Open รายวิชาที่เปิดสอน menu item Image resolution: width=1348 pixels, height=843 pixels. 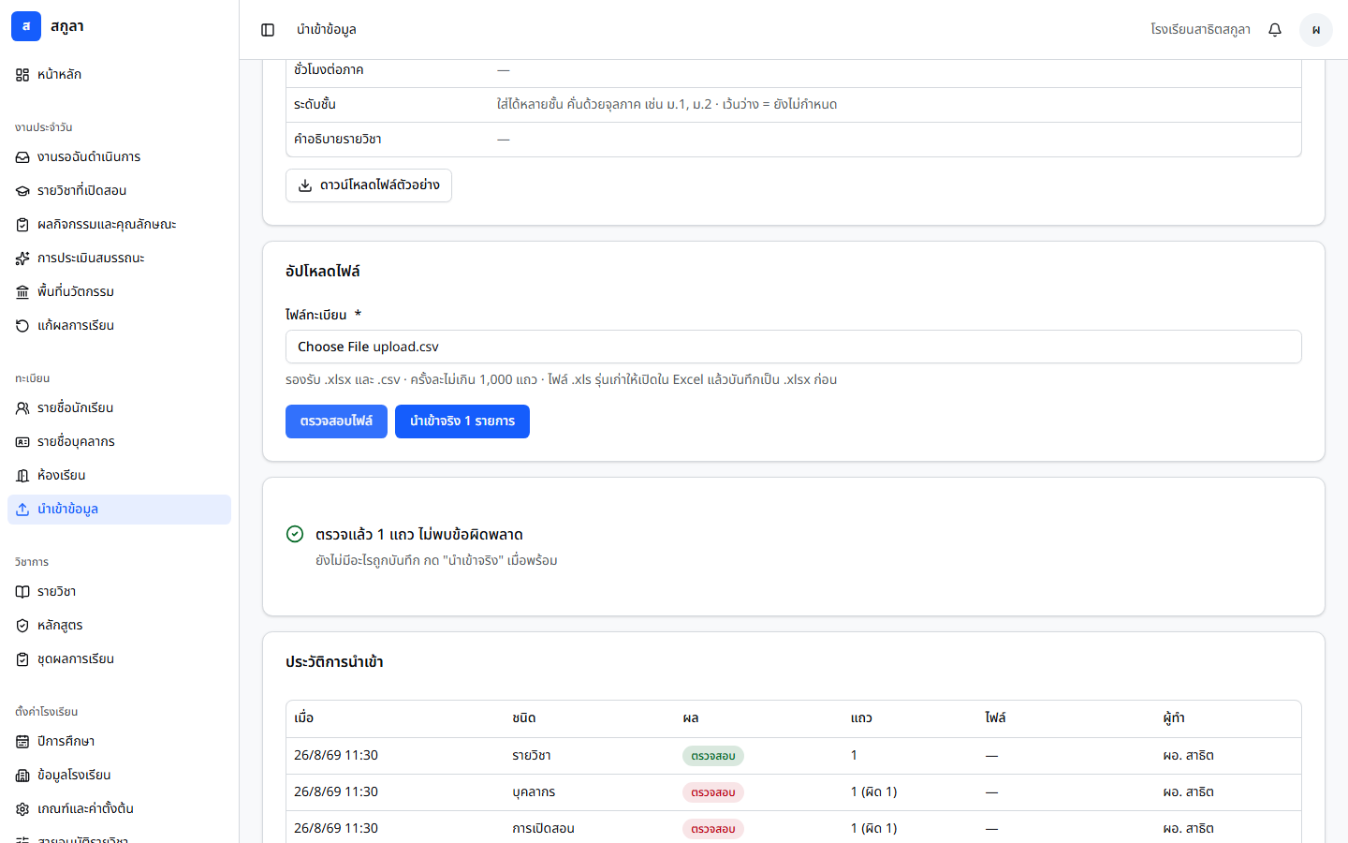coord(119,191)
